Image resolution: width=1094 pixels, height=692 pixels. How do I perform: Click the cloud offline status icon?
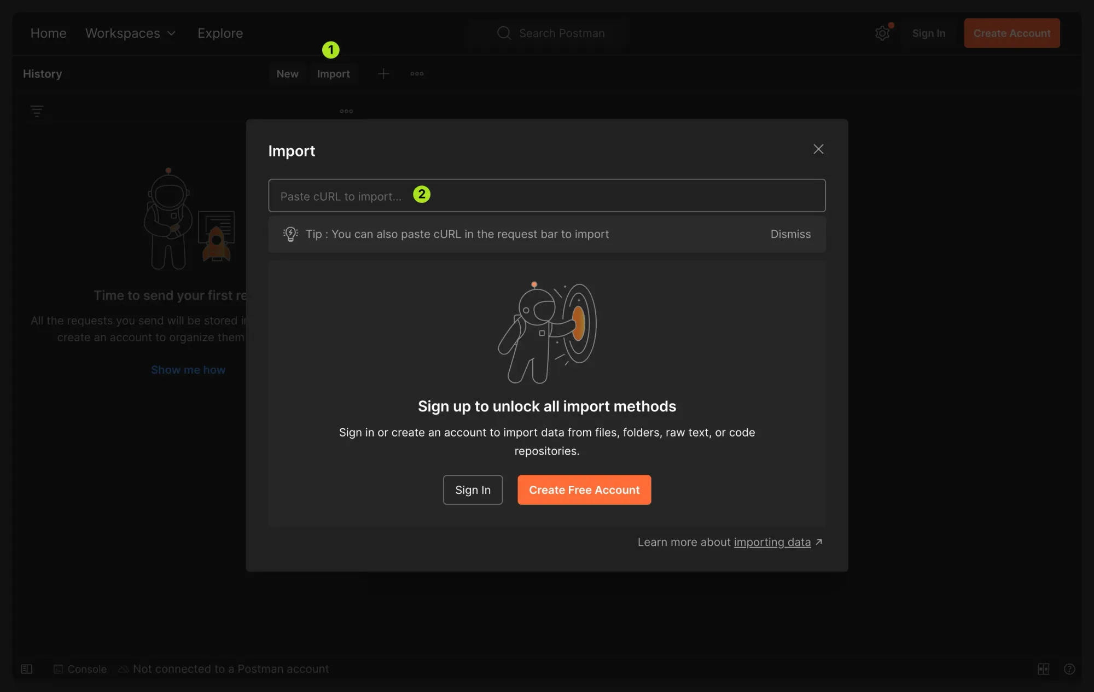pyautogui.click(x=123, y=668)
